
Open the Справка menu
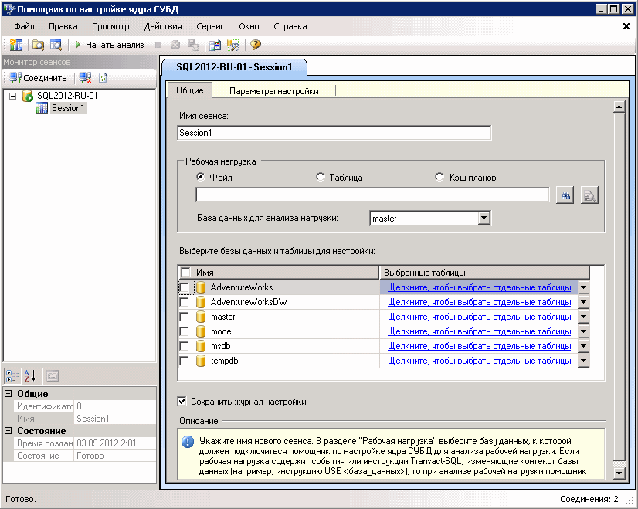tap(290, 26)
